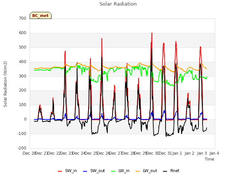Click the Solar Radiation (W/m2) axis label
This screenshot has height=178, width=237.
(x=5, y=84)
